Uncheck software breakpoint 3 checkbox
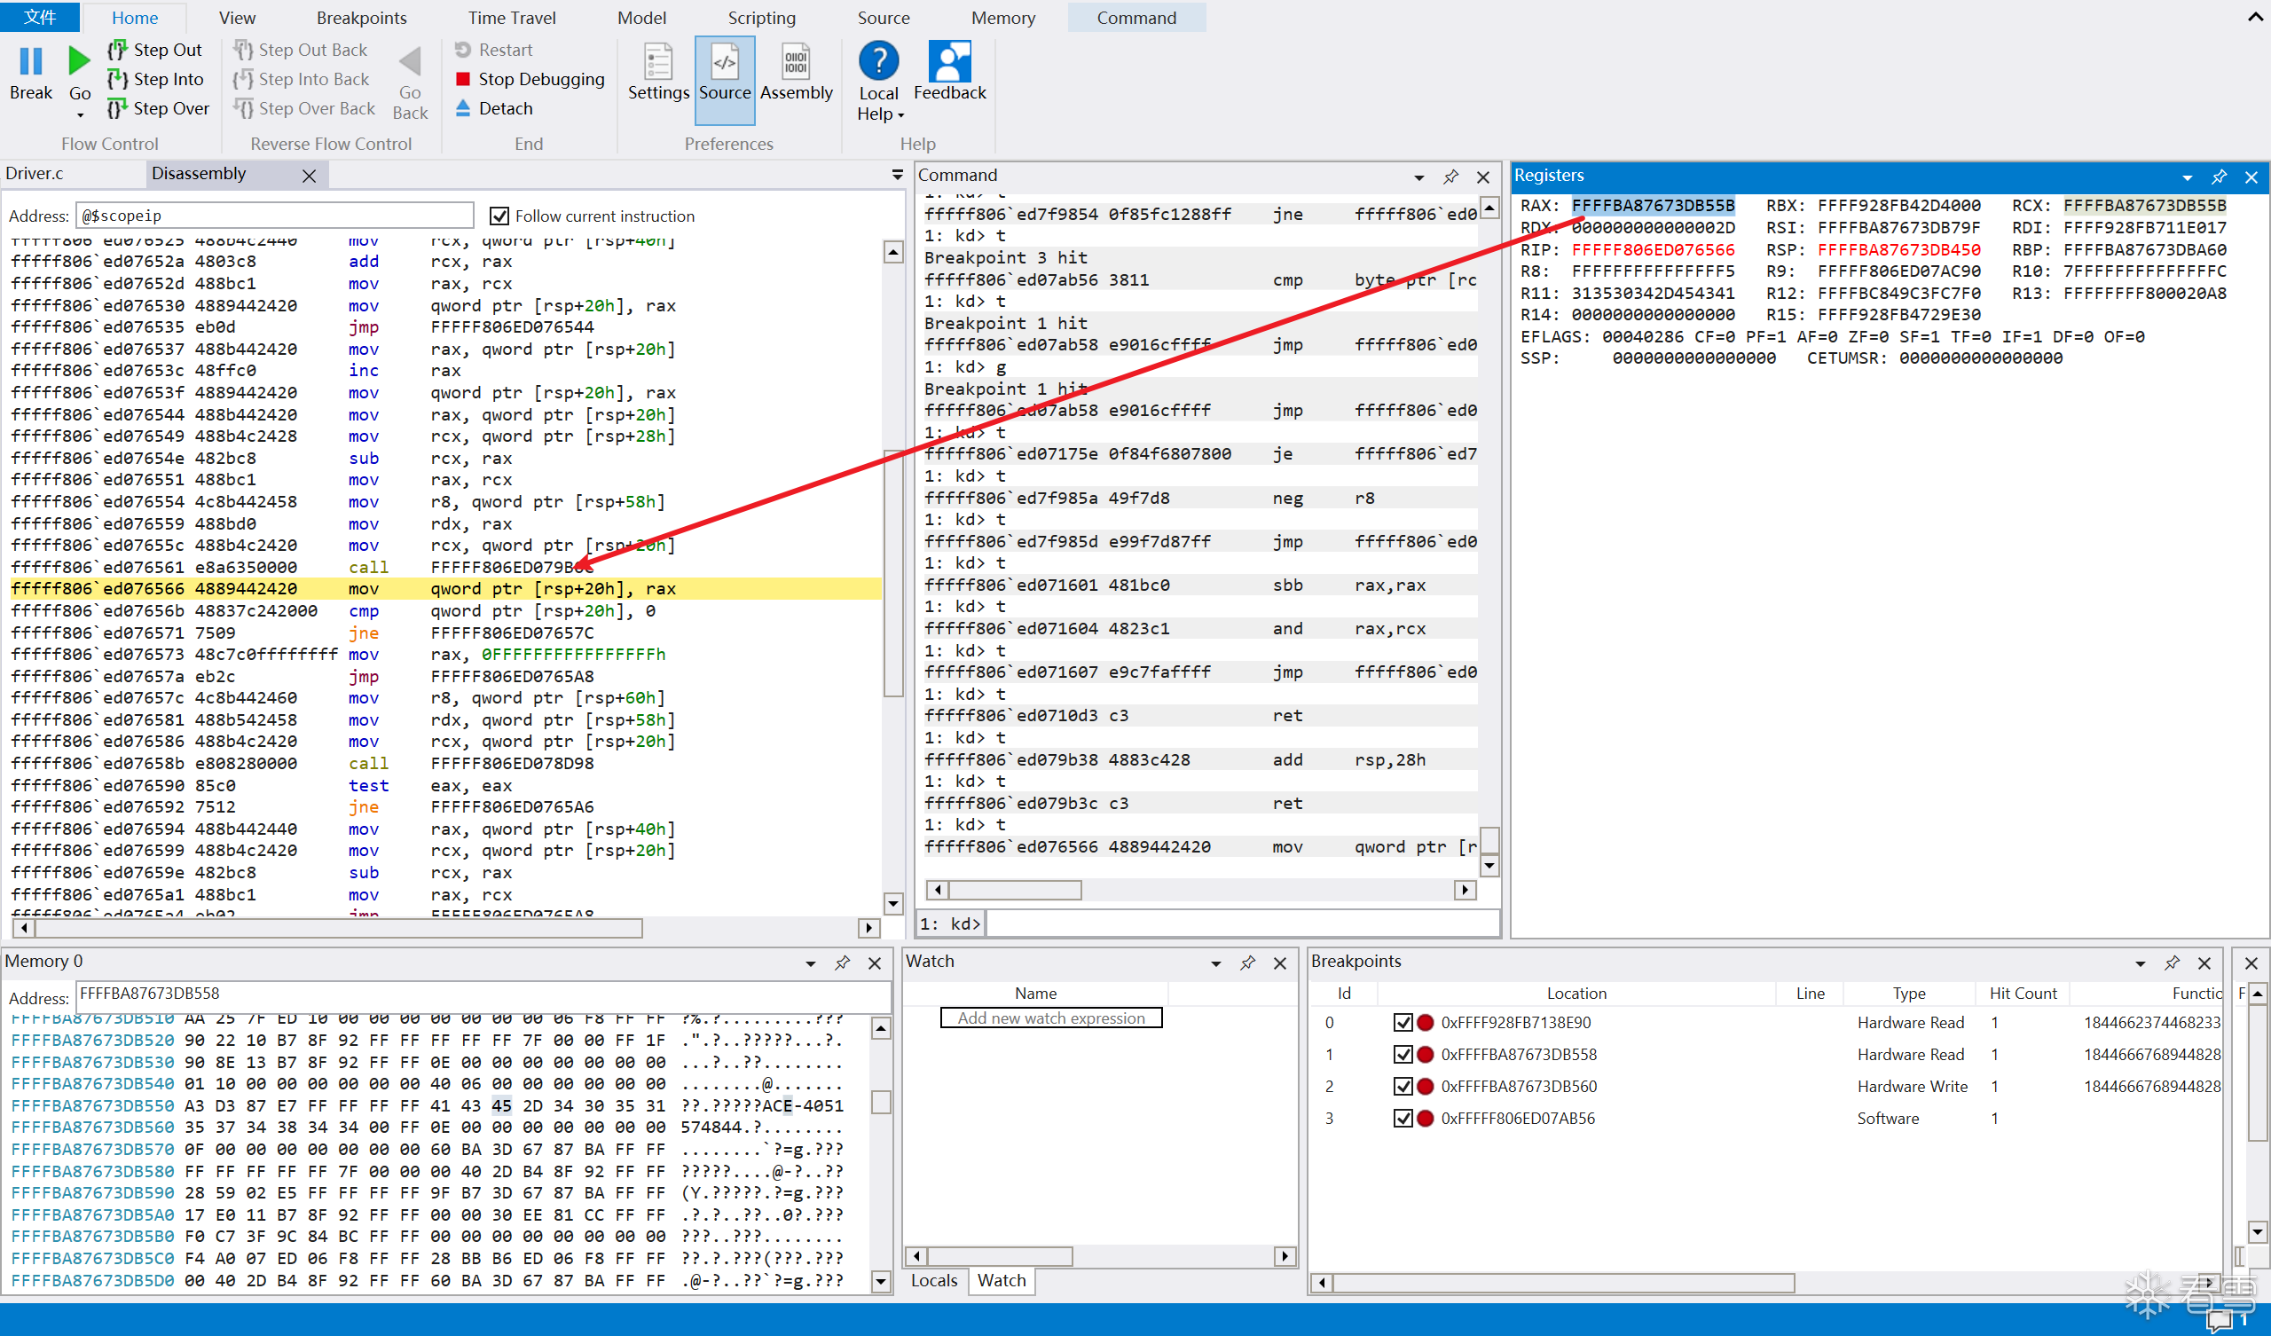2271x1336 pixels. pos(1403,1118)
